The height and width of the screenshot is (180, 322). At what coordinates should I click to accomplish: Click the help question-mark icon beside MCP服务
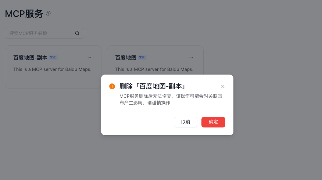[48, 14]
